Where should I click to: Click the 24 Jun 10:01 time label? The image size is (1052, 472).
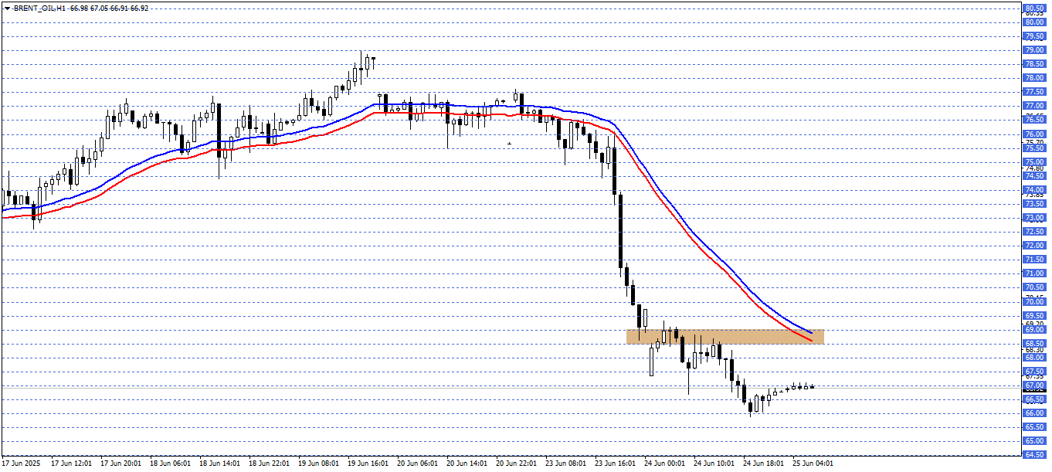click(x=714, y=464)
